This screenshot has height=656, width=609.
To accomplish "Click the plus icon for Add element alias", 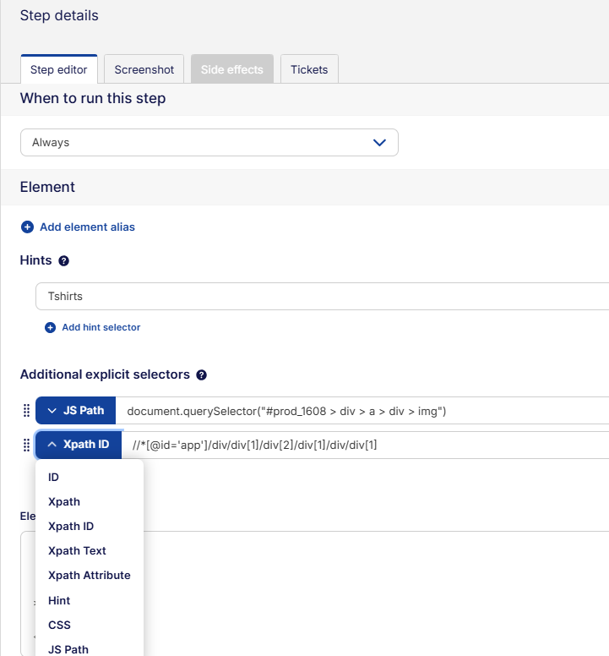I will (x=27, y=227).
